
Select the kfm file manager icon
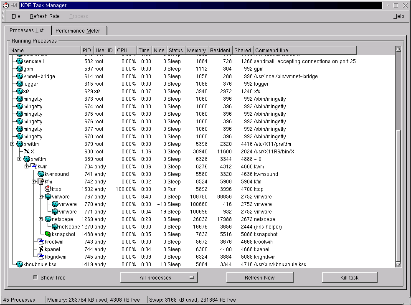click(x=41, y=182)
